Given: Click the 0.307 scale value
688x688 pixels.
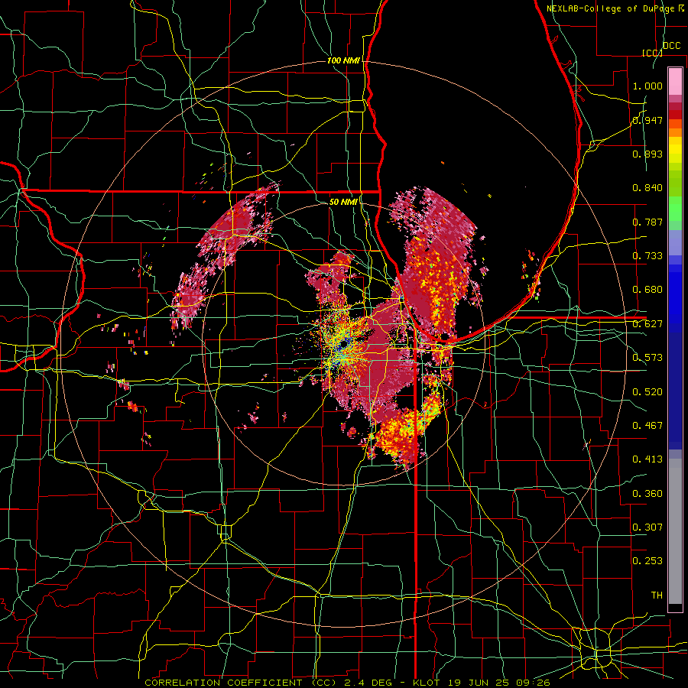Looking at the screenshot, I should pos(647,527).
